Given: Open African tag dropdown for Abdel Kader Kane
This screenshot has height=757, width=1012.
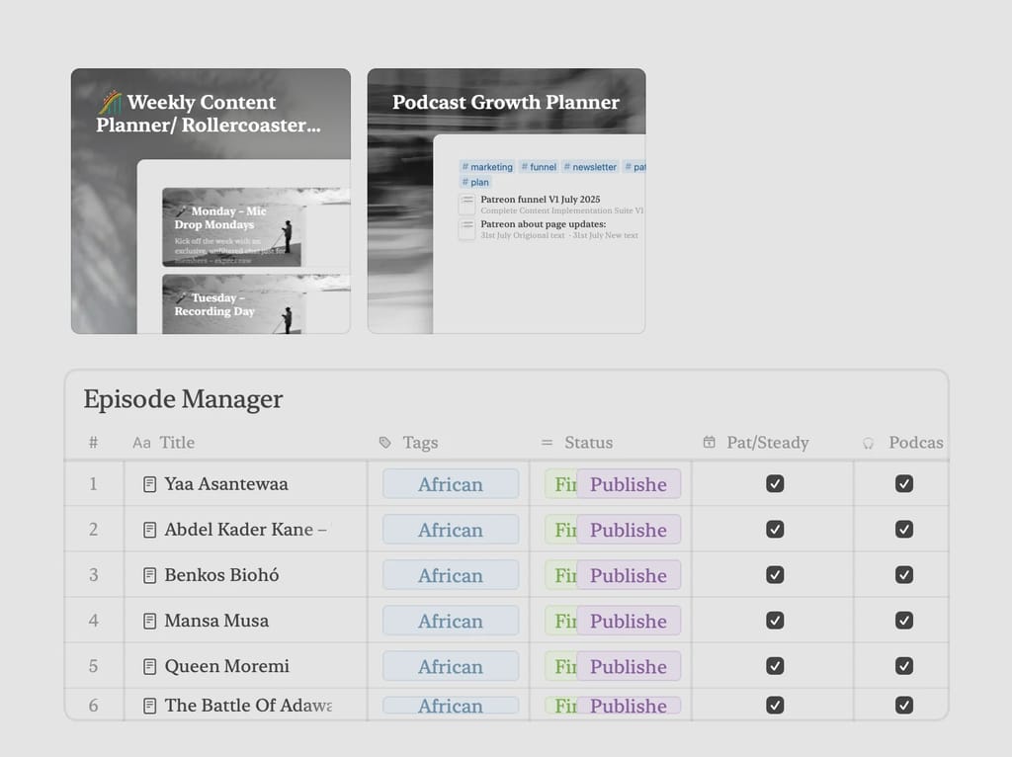Looking at the screenshot, I should click(x=451, y=530).
